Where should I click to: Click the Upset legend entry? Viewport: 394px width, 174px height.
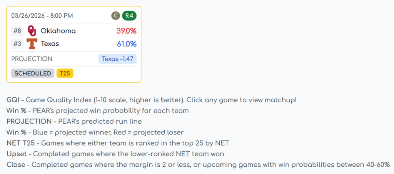click(115, 154)
